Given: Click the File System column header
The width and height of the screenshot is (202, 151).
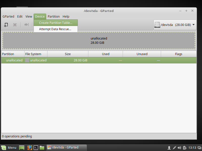Looking at the screenshot, I should 36,54.
